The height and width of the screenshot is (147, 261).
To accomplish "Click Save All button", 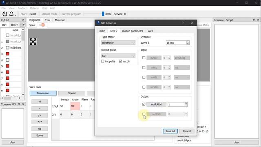I will coord(170,131).
